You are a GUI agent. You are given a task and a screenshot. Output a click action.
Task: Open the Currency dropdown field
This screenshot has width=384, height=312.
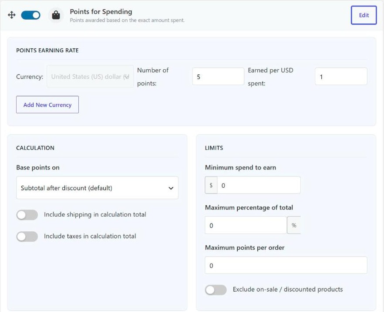coord(90,76)
